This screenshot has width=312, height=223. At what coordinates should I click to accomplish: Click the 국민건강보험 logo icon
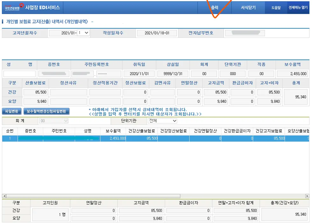[x=14, y=7]
